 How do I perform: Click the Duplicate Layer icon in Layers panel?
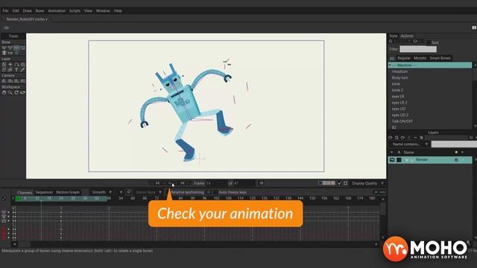point(397,138)
